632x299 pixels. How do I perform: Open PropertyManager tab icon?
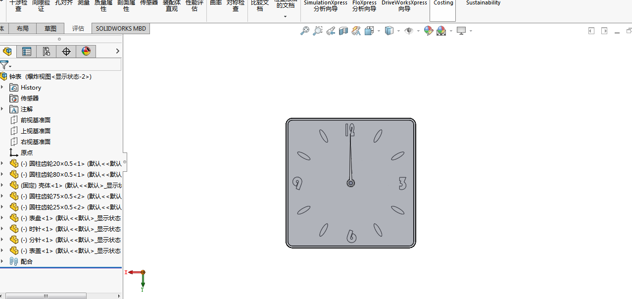click(27, 51)
